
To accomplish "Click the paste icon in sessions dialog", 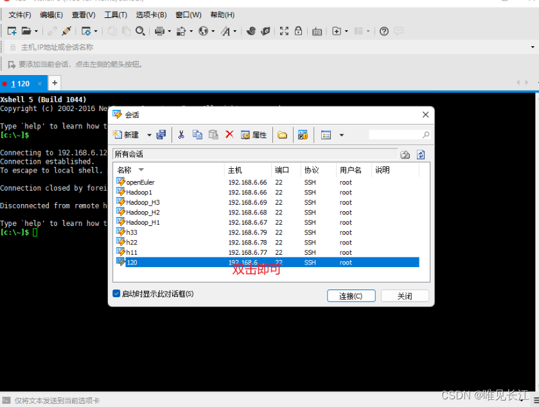I will 213,135.
